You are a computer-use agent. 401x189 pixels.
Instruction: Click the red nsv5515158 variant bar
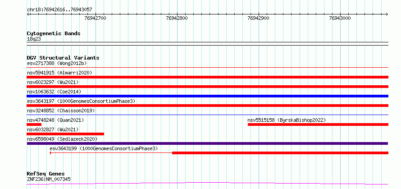[x=318, y=124]
